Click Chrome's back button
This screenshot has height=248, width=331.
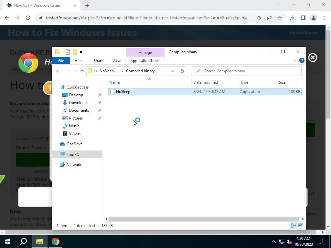[7, 18]
